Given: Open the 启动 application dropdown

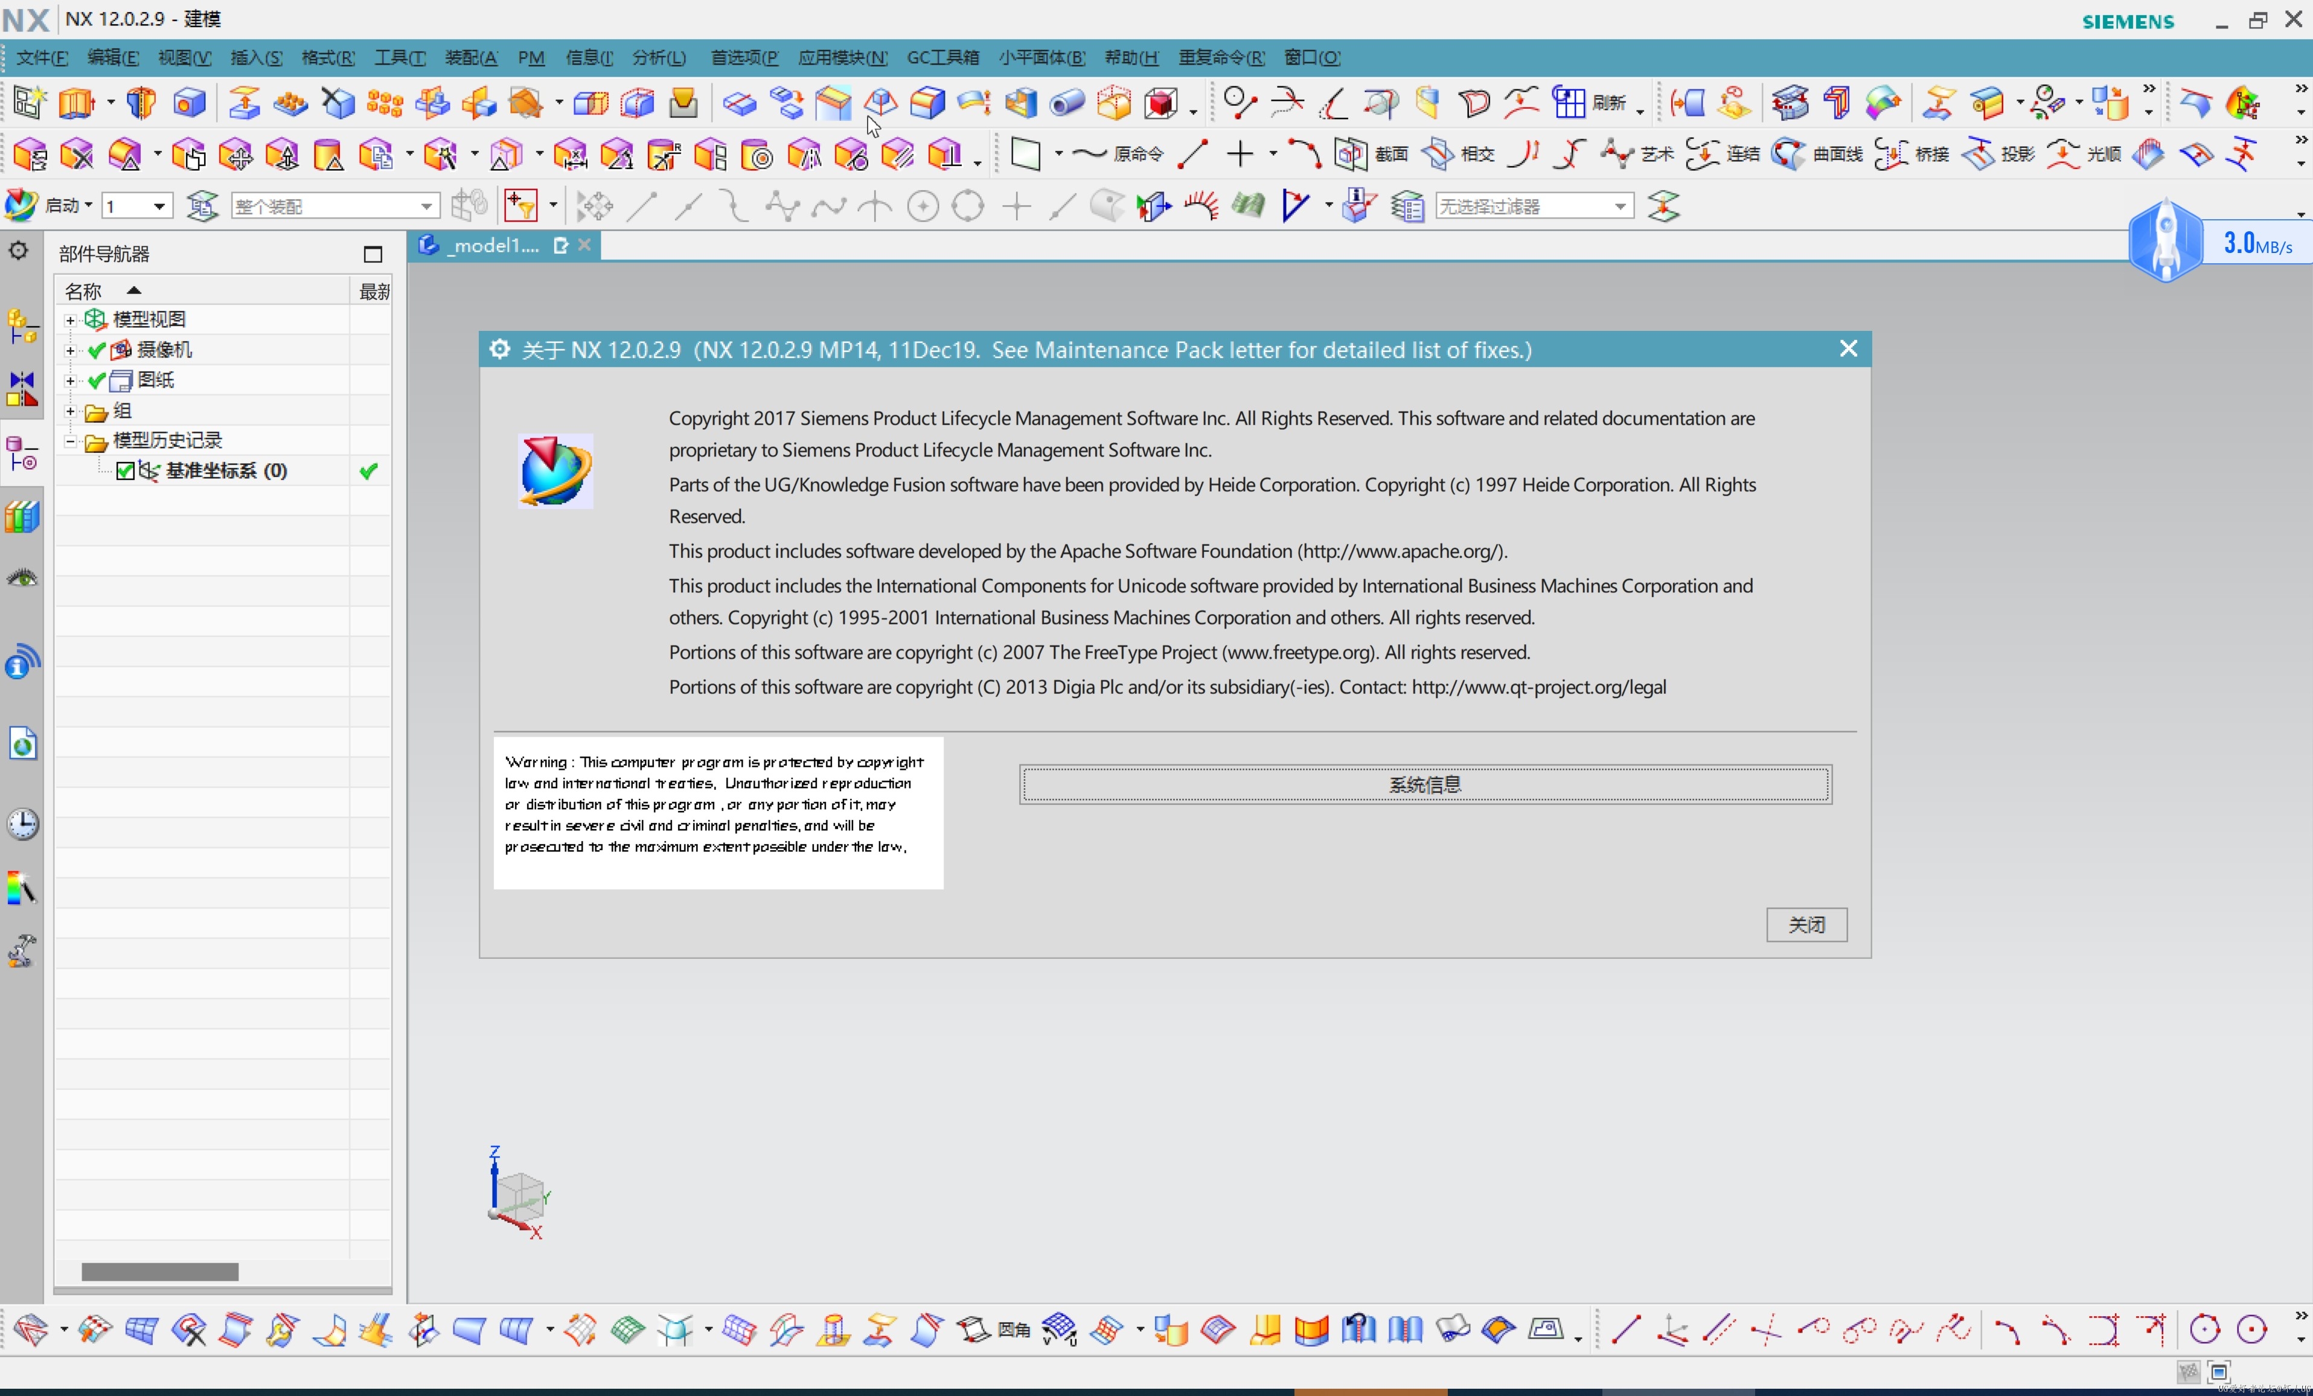Looking at the screenshot, I should (x=49, y=206).
